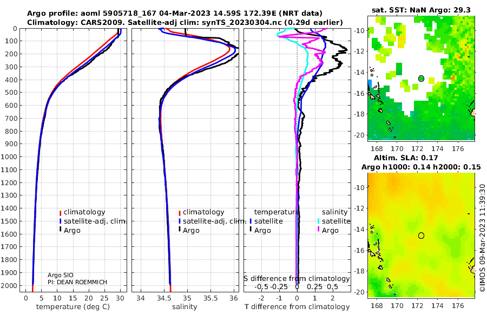This screenshot has width=487, height=314.
Task: Click 'S difference from climatology' label
Action: pyautogui.click(x=297, y=279)
